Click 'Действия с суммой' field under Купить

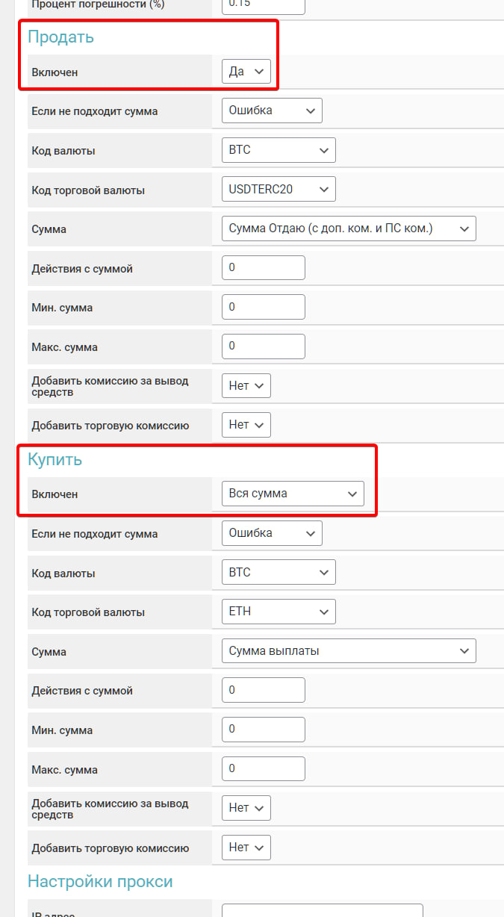pyautogui.click(x=264, y=690)
